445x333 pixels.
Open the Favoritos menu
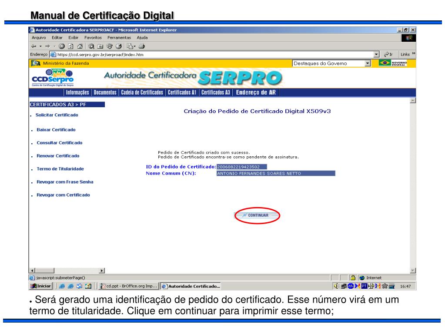[x=93, y=38]
